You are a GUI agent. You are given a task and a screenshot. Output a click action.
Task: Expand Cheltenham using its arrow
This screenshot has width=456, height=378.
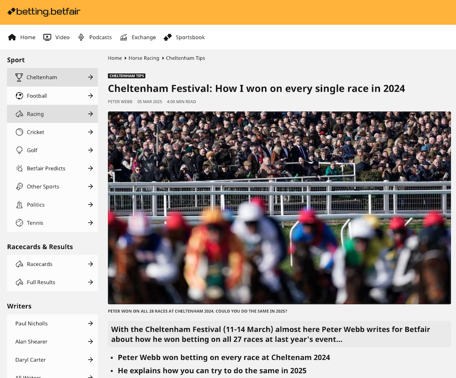(x=90, y=77)
